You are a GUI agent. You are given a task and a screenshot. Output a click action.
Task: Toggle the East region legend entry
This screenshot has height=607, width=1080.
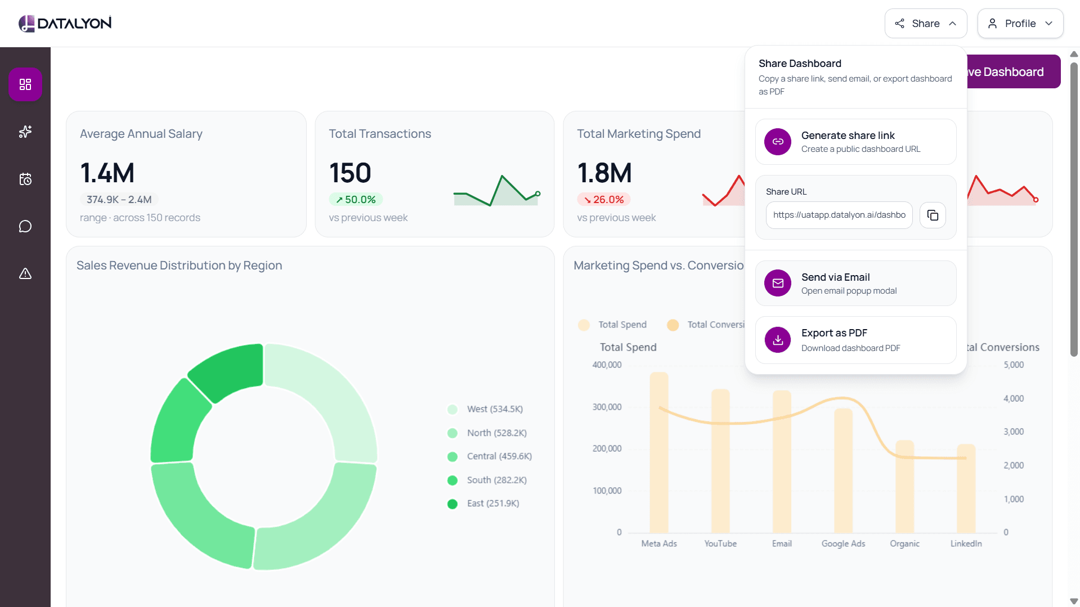tap(483, 503)
